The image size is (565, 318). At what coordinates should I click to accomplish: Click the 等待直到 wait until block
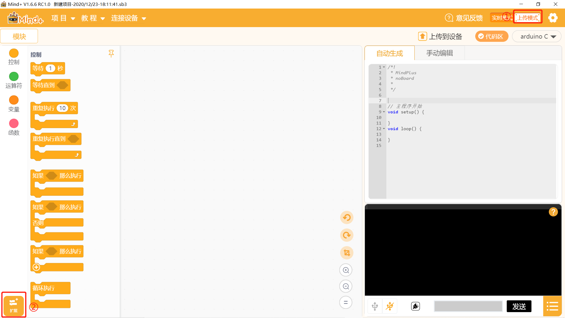pyautogui.click(x=44, y=85)
